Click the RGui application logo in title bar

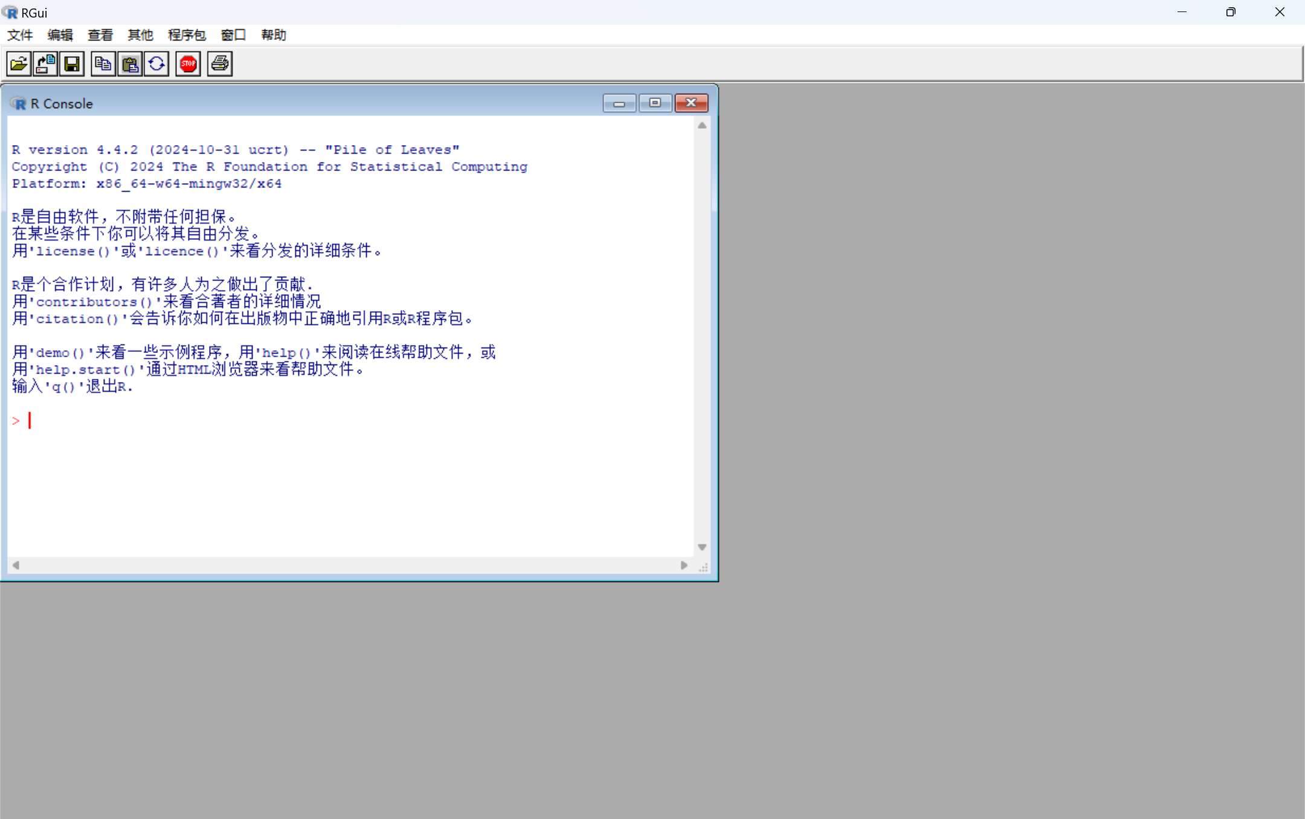pyautogui.click(x=10, y=12)
